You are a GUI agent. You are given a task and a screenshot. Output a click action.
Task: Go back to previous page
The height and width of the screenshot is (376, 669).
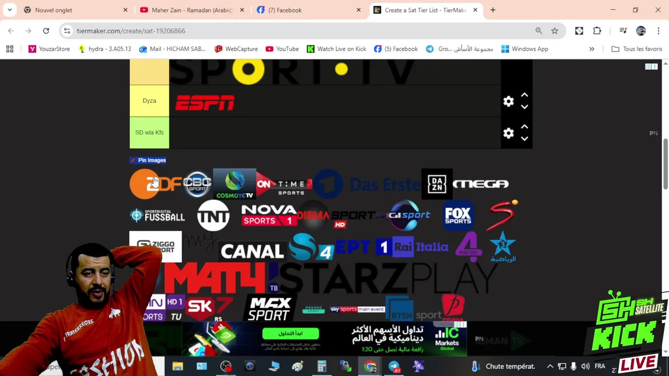pyautogui.click(x=11, y=31)
